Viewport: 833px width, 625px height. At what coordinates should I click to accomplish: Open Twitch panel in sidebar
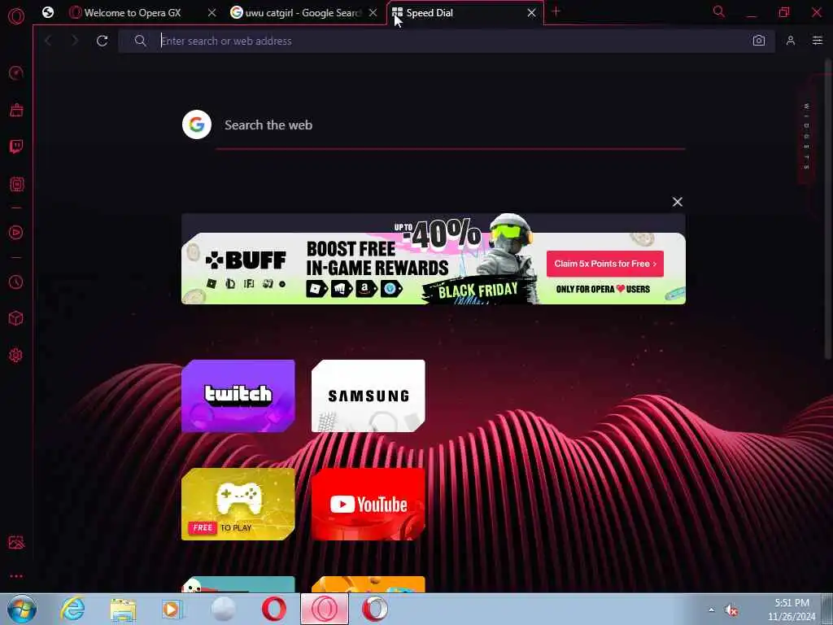point(16,146)
